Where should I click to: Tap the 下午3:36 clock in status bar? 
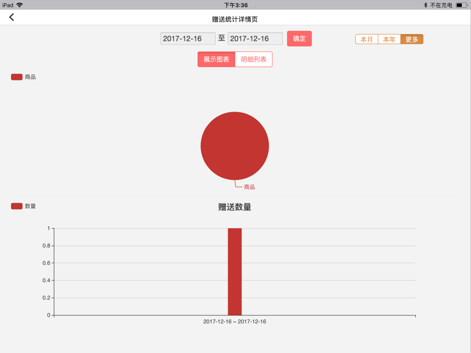click(x=236, y=5)
